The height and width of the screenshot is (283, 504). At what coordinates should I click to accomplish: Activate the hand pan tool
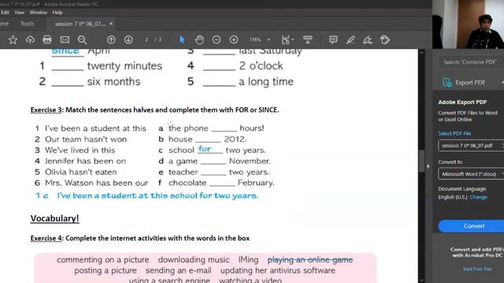click(x=199, y=40)
